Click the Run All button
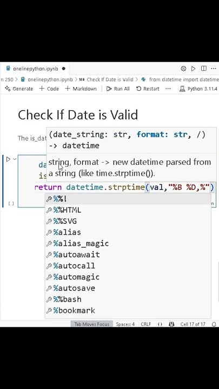 [118, 89]
